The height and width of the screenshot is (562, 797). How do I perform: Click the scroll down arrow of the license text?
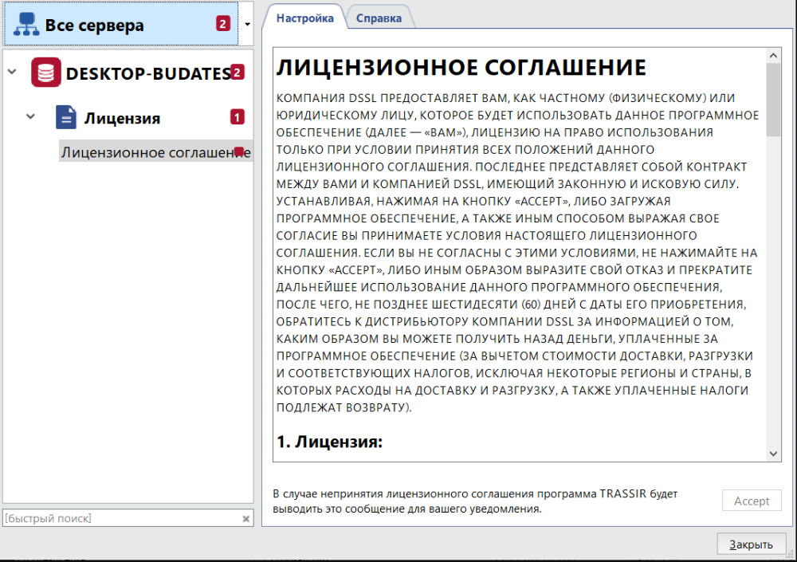pos(774,454)
